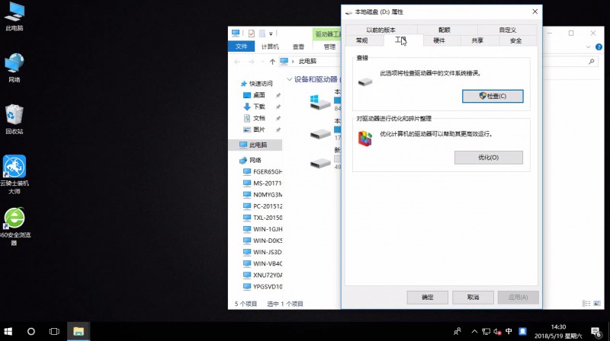Screen dimensions: 610x341
Task: Select network computer MS-2017
Action: click(262, 183)
